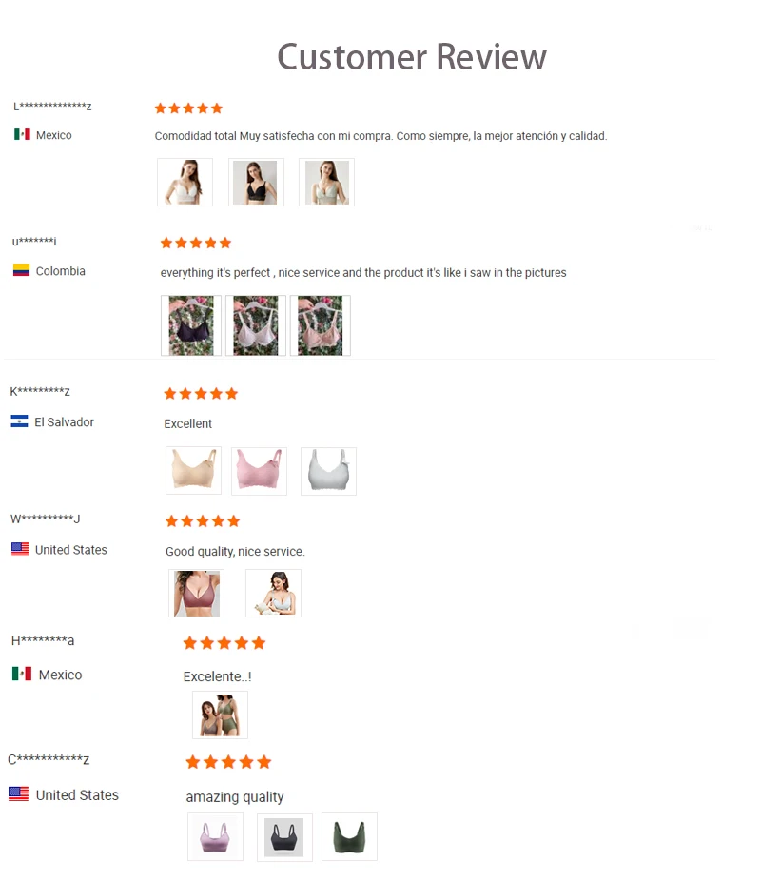
Task: Click the Mexico flag beside H***a reviewer
Action: click(22, 673)
